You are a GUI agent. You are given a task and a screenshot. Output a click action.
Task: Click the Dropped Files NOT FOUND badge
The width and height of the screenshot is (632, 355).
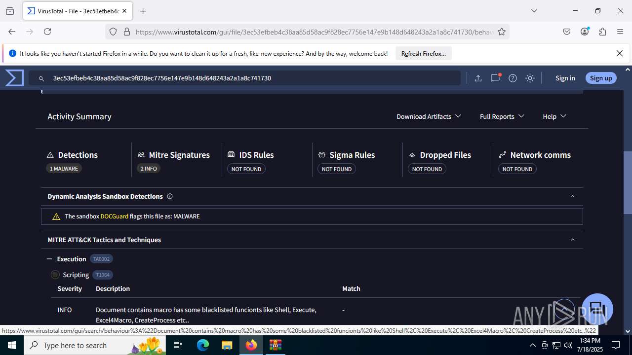(427, 169)
